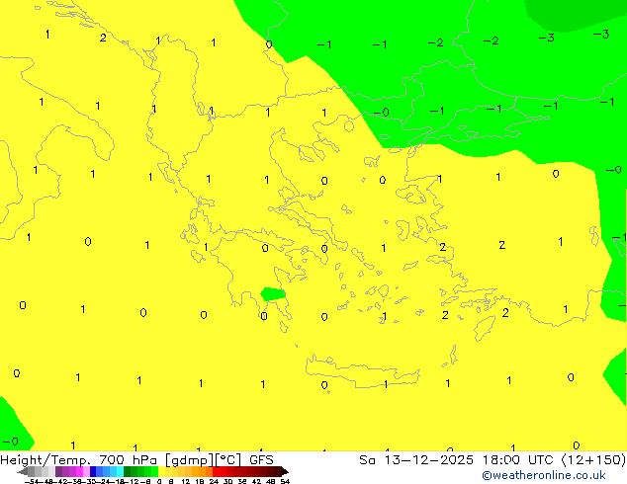This screenshot has width=627, height=484.
Task: Click the -3 label at top right
Action: 600,35
